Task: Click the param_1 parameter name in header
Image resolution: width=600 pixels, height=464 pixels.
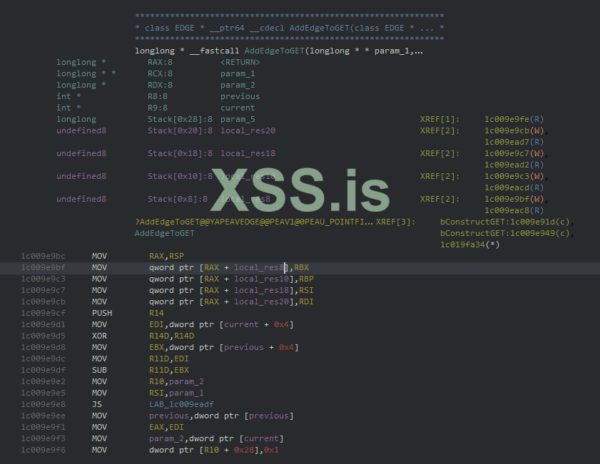Action: (238, 73)
